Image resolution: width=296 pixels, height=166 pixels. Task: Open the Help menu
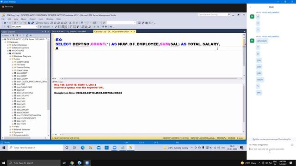[x=59, y=19]
